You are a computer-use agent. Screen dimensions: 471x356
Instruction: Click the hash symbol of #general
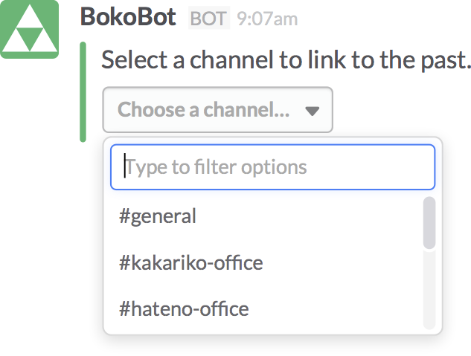124,216
